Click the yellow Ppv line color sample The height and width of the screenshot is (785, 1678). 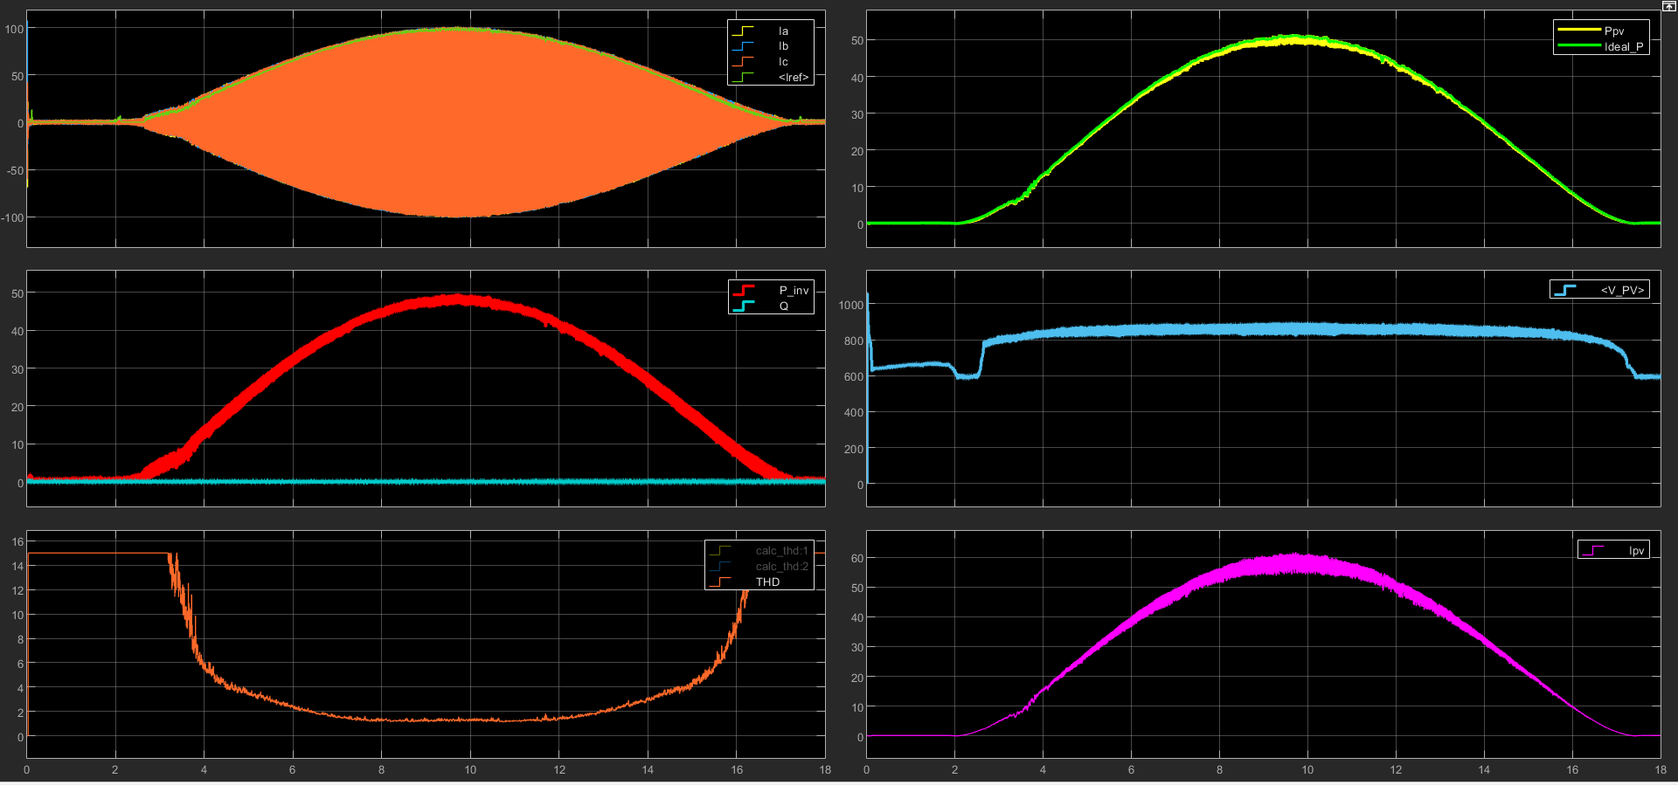(x=1578, y=31)
